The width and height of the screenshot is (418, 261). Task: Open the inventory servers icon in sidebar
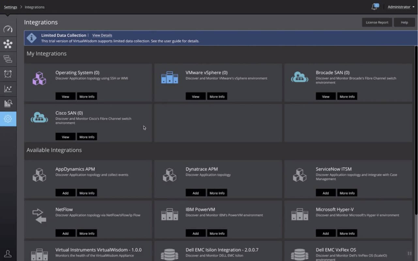click(8, 59)
